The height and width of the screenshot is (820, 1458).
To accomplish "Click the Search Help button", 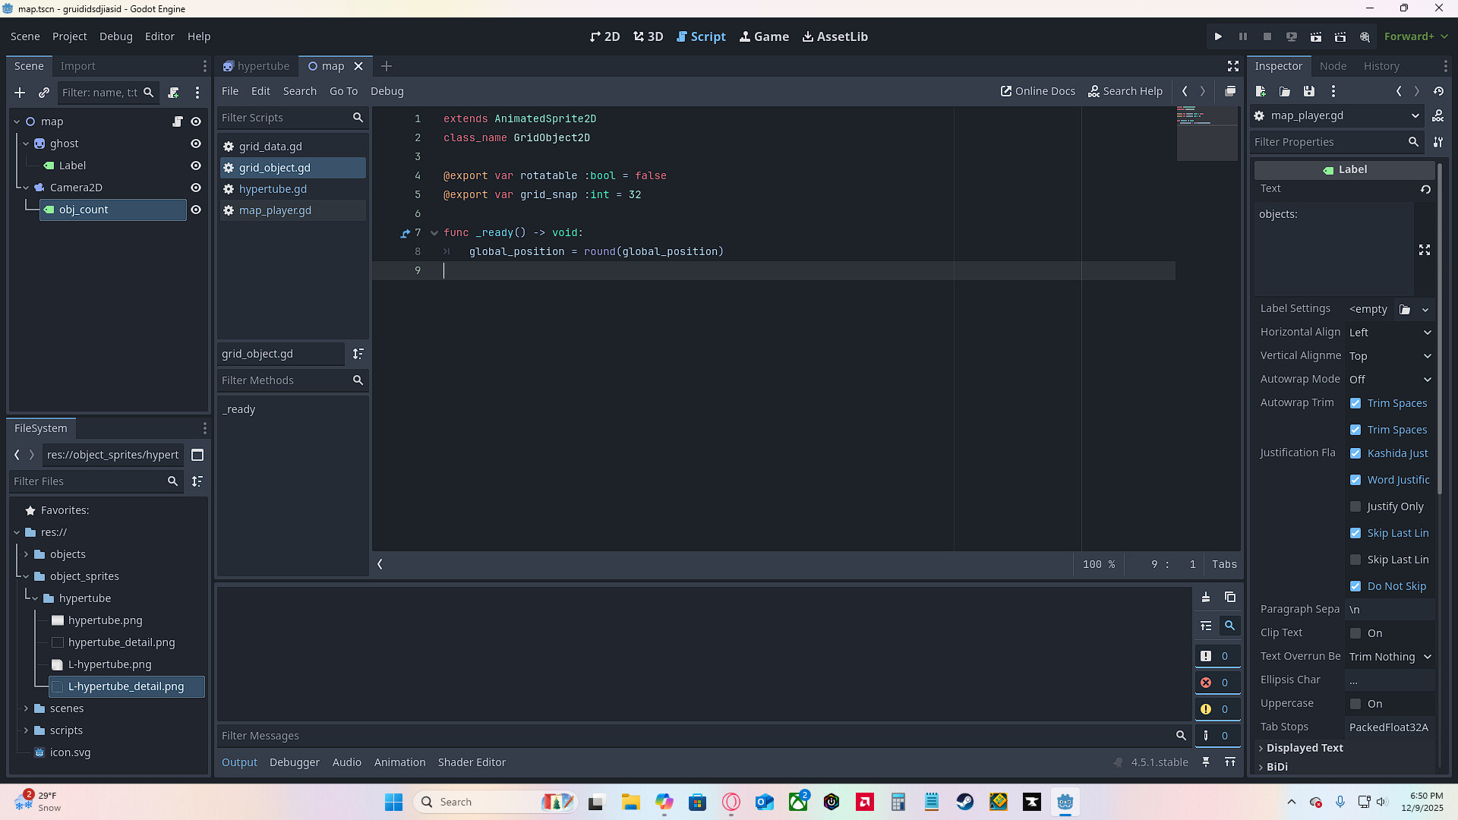I will point(1125,91).
